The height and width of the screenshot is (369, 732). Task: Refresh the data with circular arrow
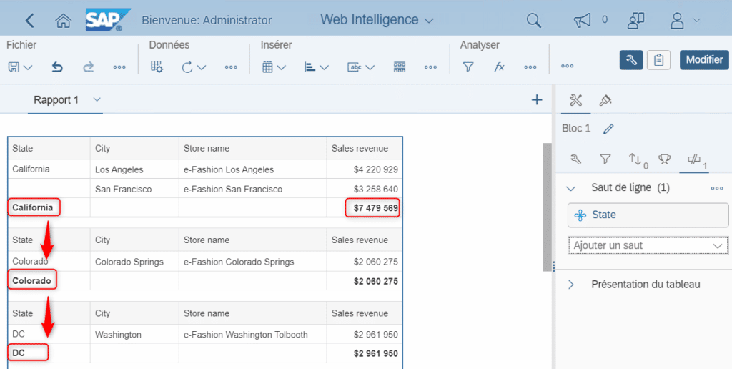click(187, 67)
